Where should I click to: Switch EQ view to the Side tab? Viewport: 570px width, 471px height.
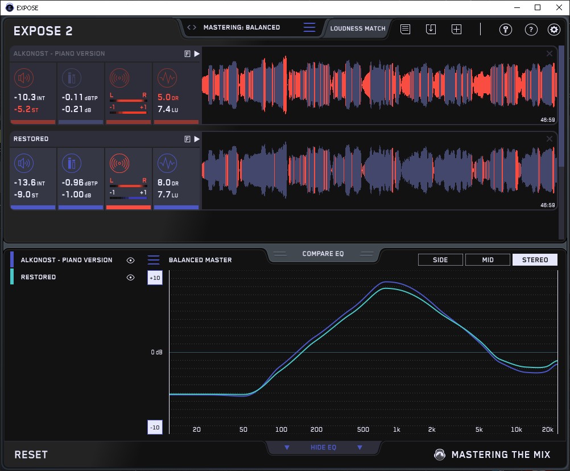tap(440, 260)
